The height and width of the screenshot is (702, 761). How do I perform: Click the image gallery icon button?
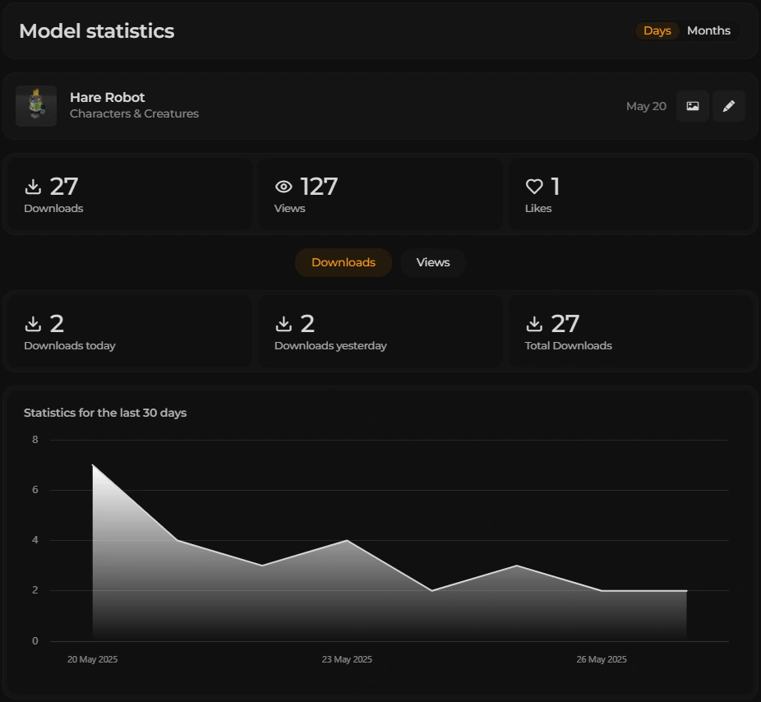tap(693, 106)
